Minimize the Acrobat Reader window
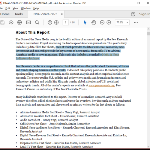This screenshot has width=150, height=150. [130, 3]
